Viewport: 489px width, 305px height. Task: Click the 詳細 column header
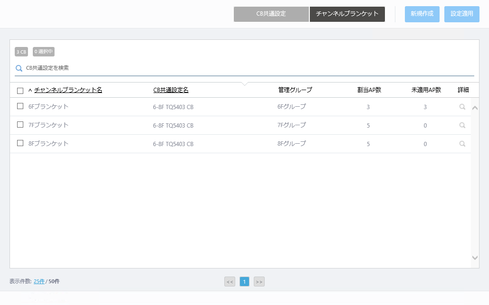pyautogui.click(x=463, y=90)
